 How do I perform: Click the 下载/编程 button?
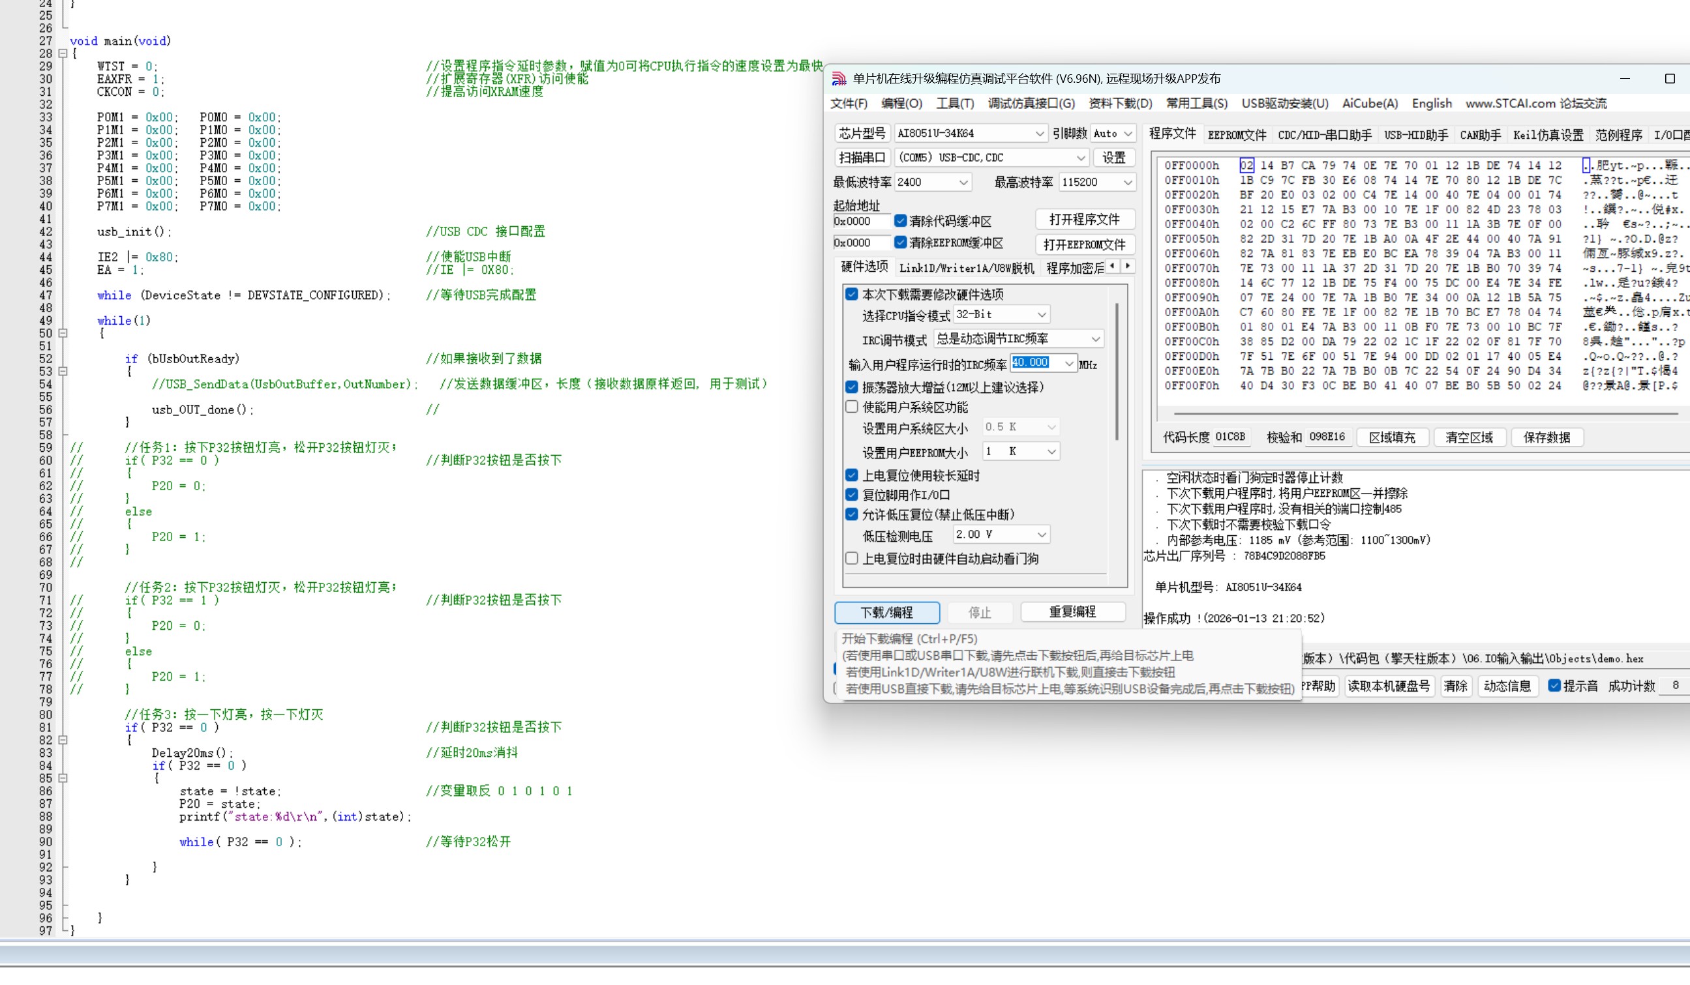886,612
